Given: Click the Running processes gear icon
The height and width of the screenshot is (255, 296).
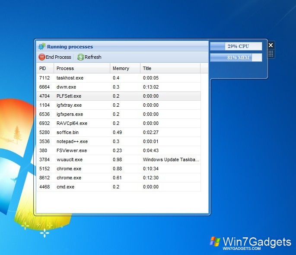Looking at the screenshot, I should pos(42,46).
